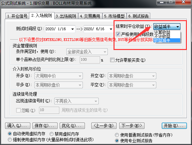
Task: Open the 6.测试报告 tab
Action: pyautogui.click(x=138, y=16)
